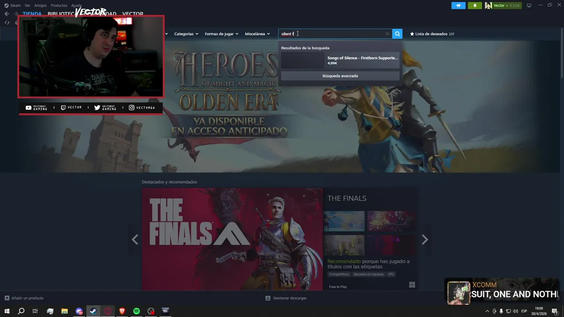The height and width of the screenshot is (317, 564).
Task: Open Brave browser from the taskbar
Action: point(122,311)
